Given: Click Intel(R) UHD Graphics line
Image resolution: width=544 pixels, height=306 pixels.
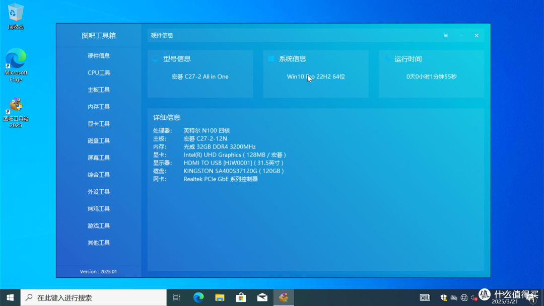Looking at the screenshot, I should point(235,155).
